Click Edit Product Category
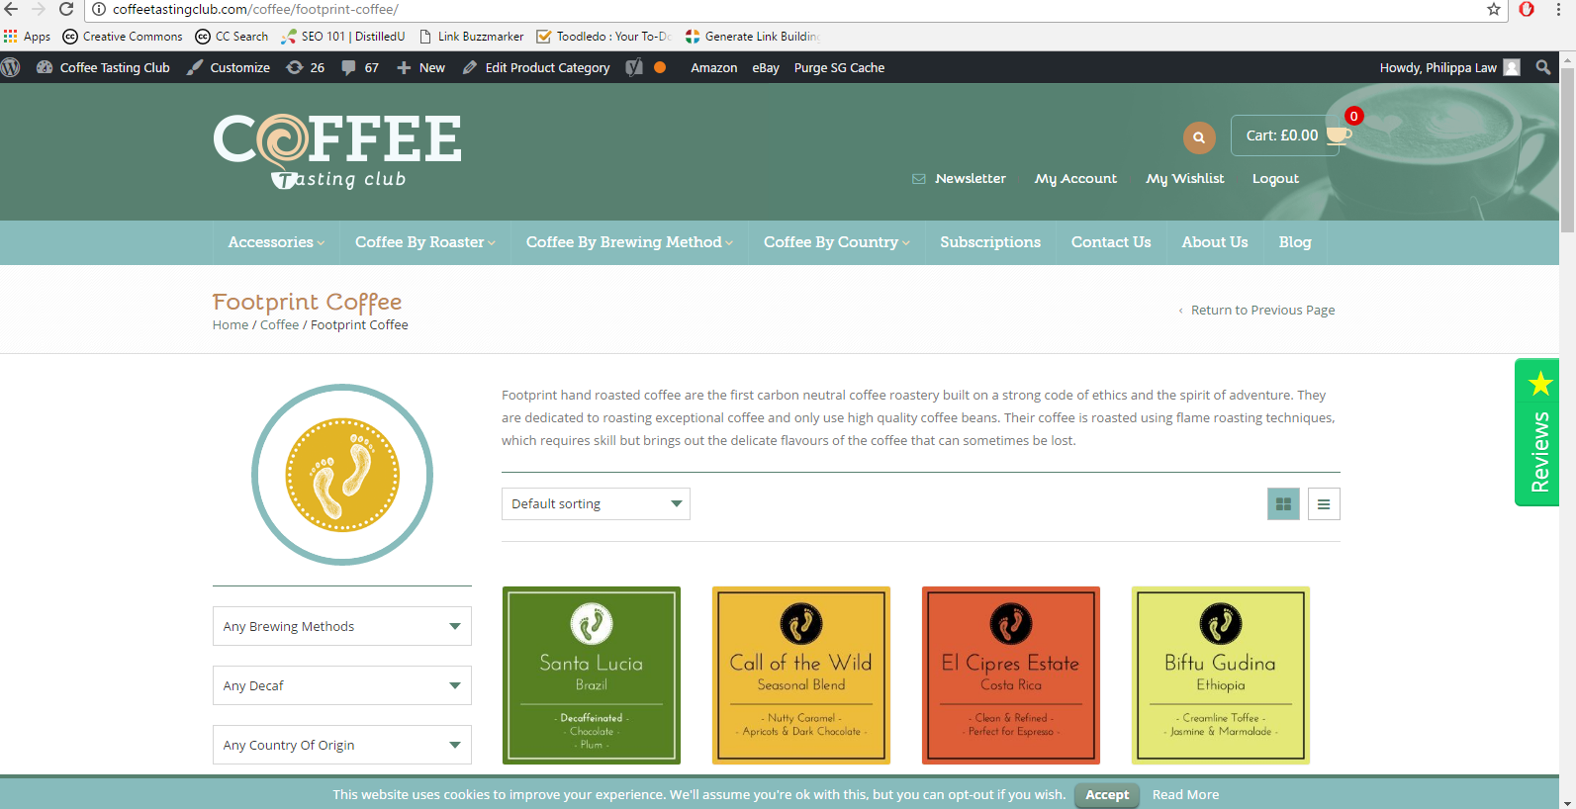1576x809 pixels. tap(536, 67)
